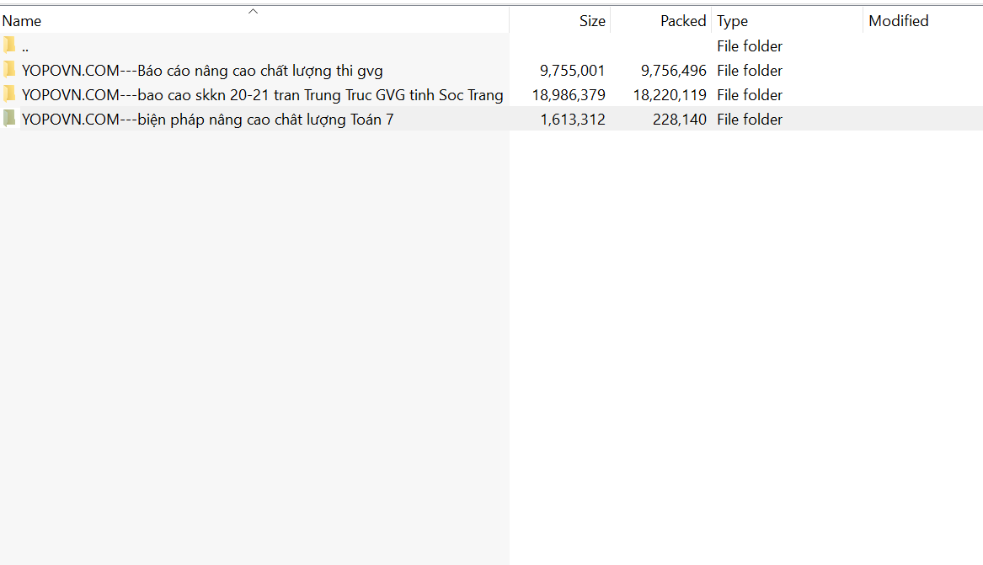Image resolution: width=983 pixels, height=565 pixels.
Task: Click the size value 9,755,001
Action: point(572,71)
